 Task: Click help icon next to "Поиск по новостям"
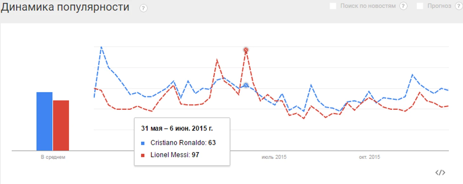point(403,6)
